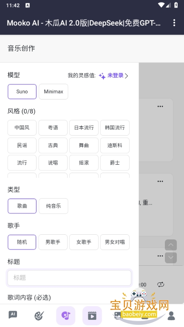
Task: Open painting palette tab in bottom navigation
Action: pyautogui.click(x=39, y=316)
